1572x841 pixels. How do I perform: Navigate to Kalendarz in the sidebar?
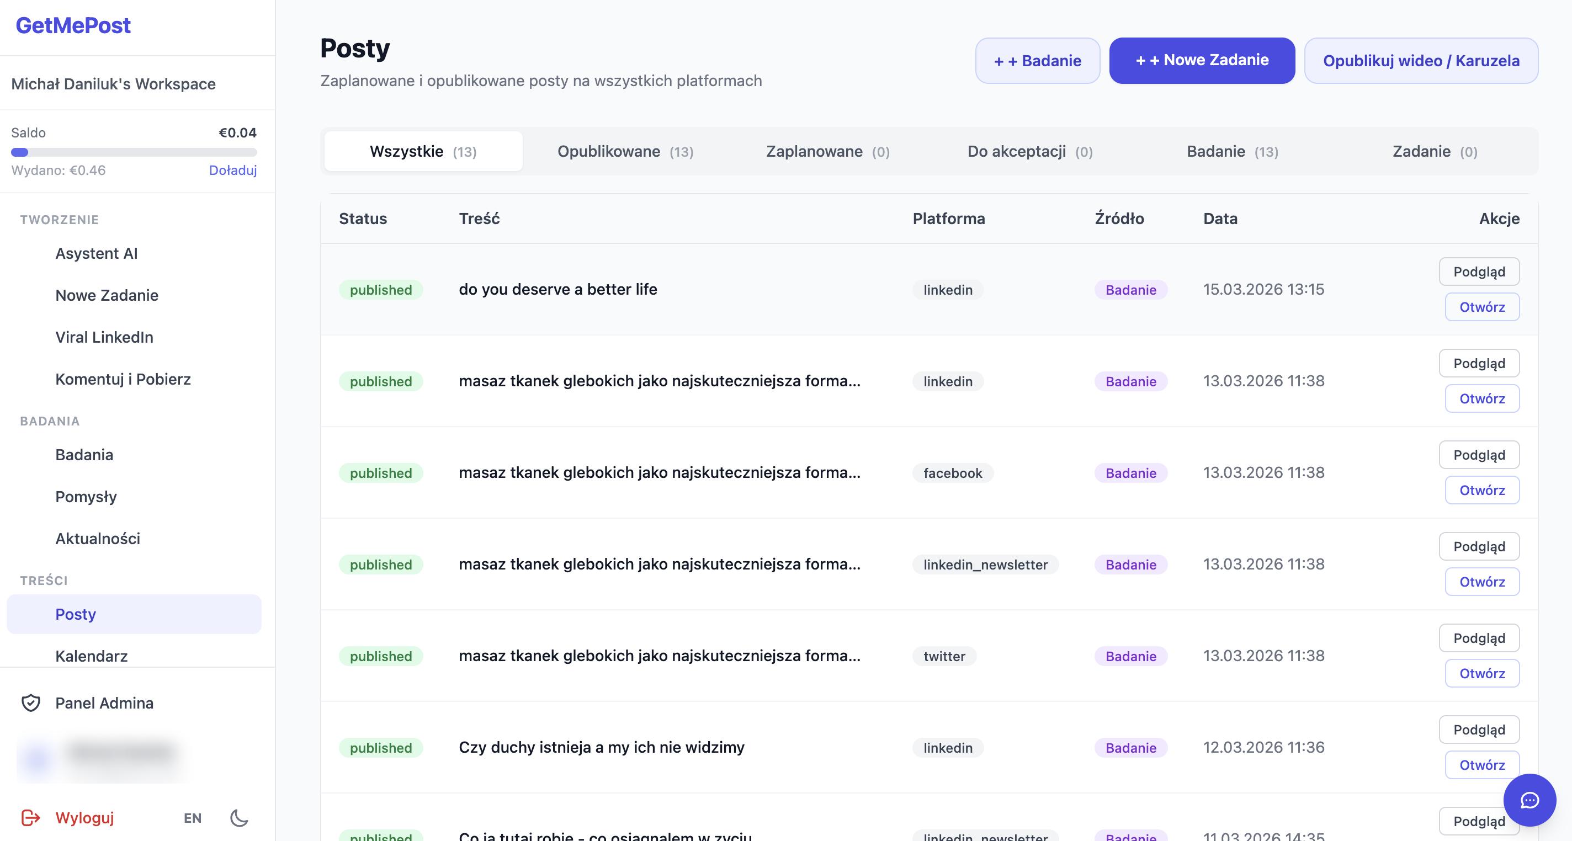point(92,656)
